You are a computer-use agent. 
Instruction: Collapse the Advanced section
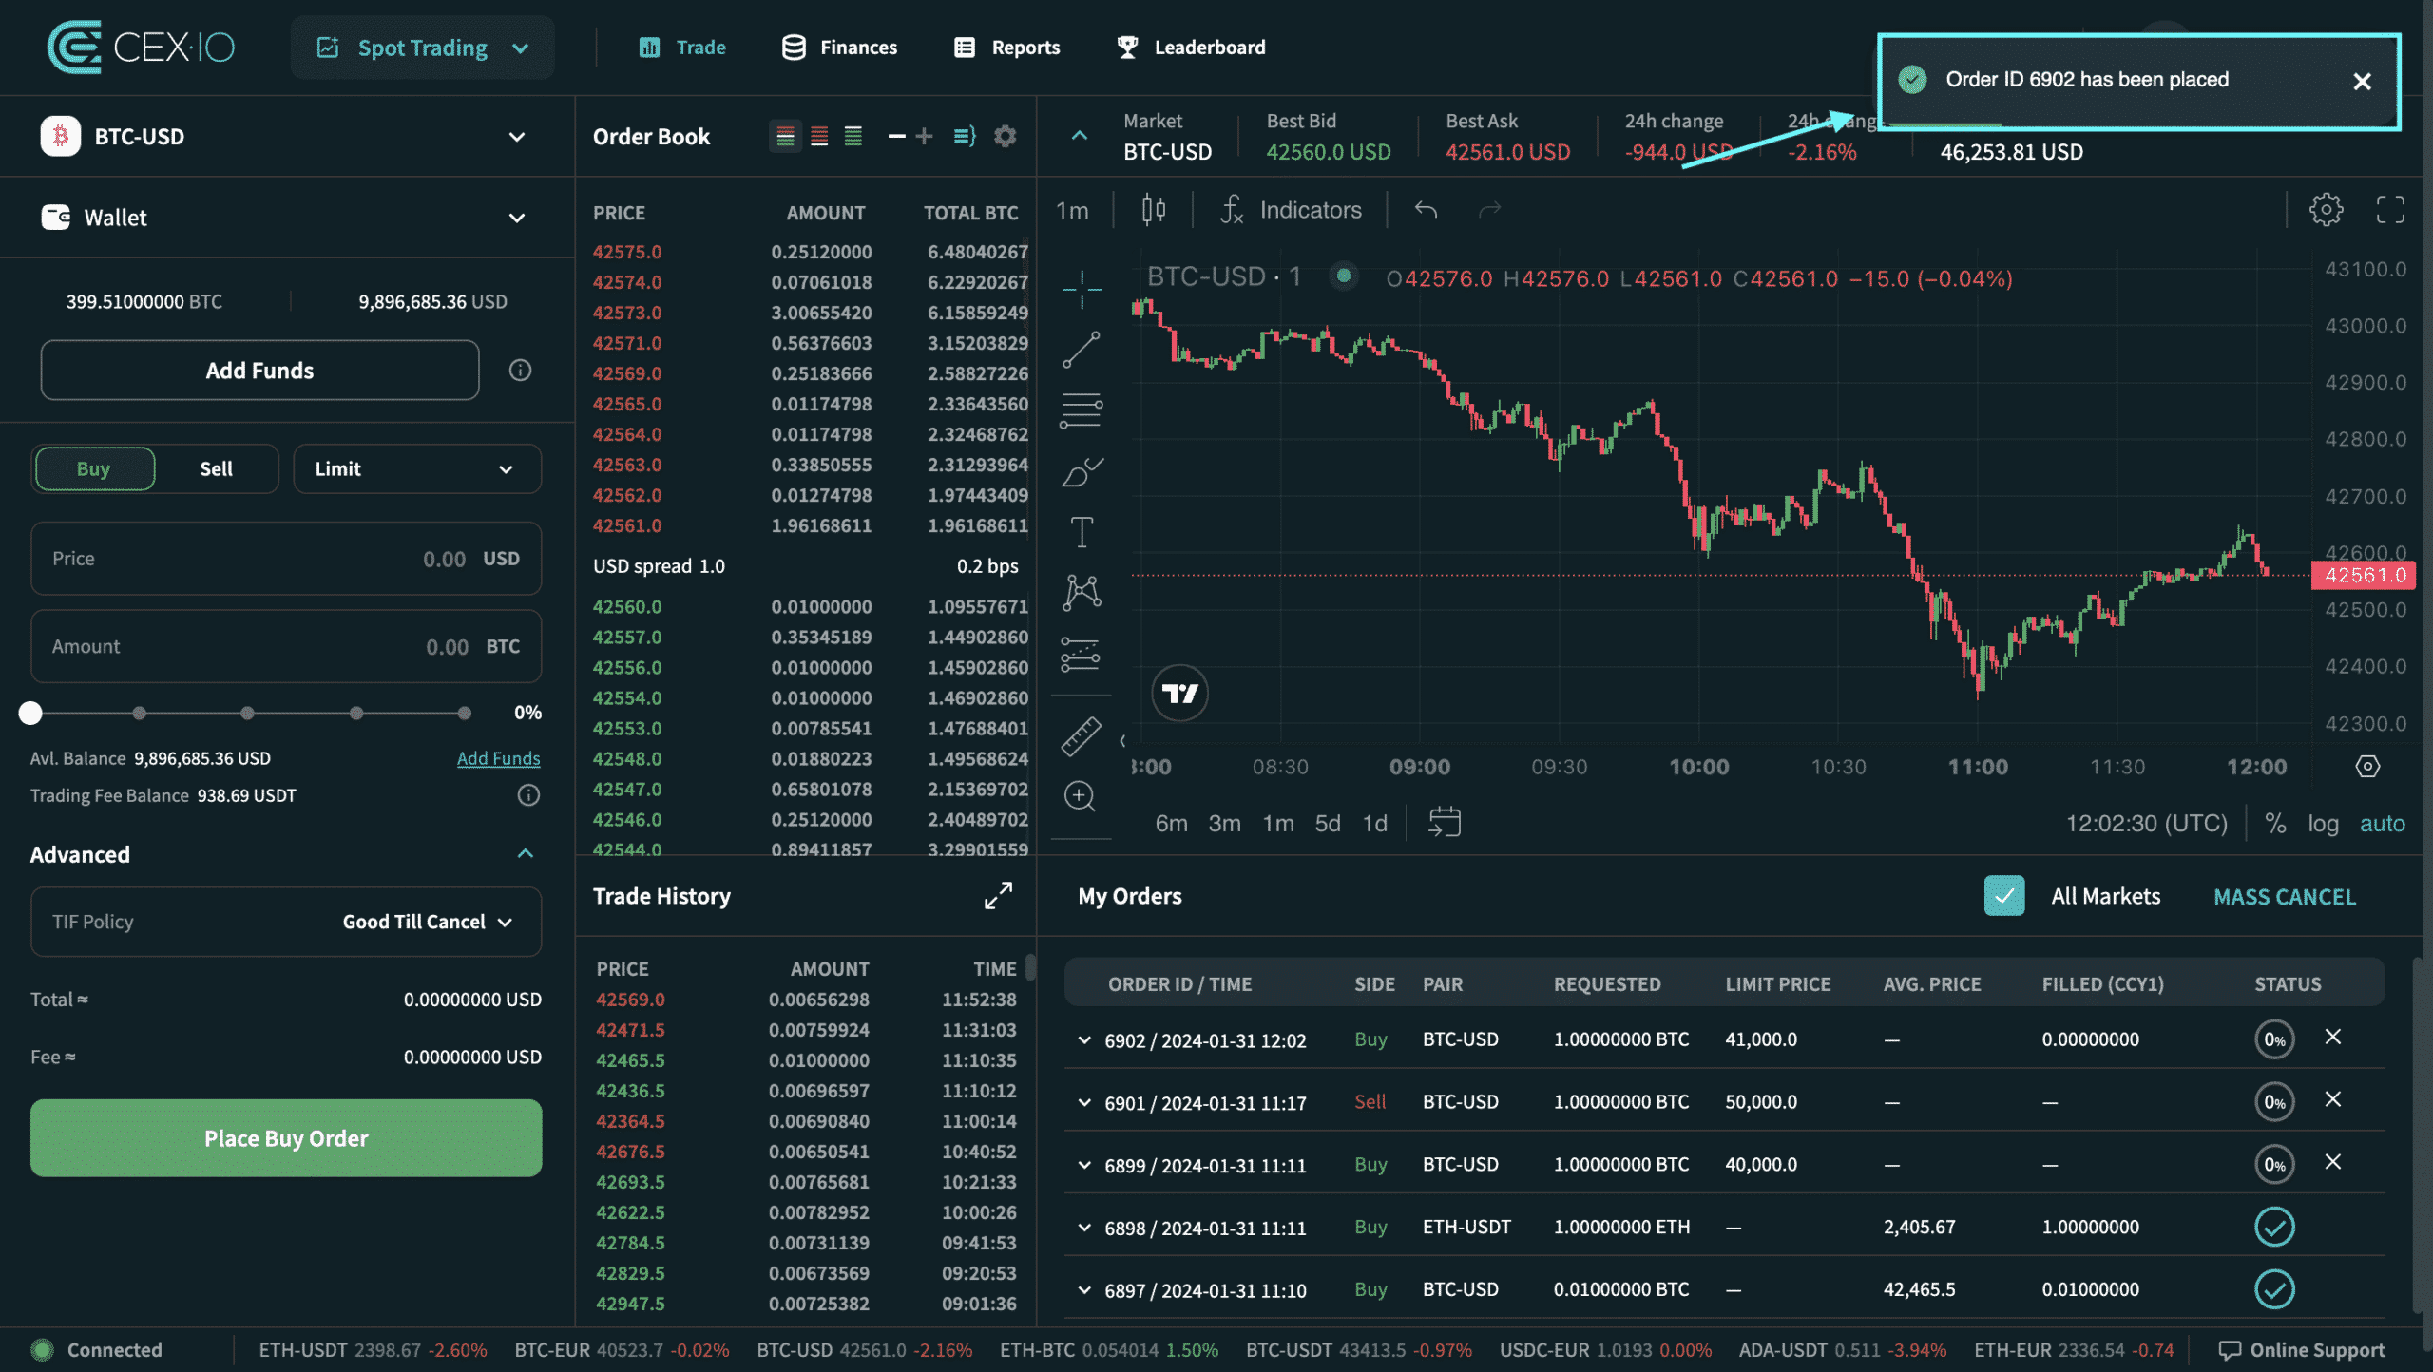pos(525,853)
